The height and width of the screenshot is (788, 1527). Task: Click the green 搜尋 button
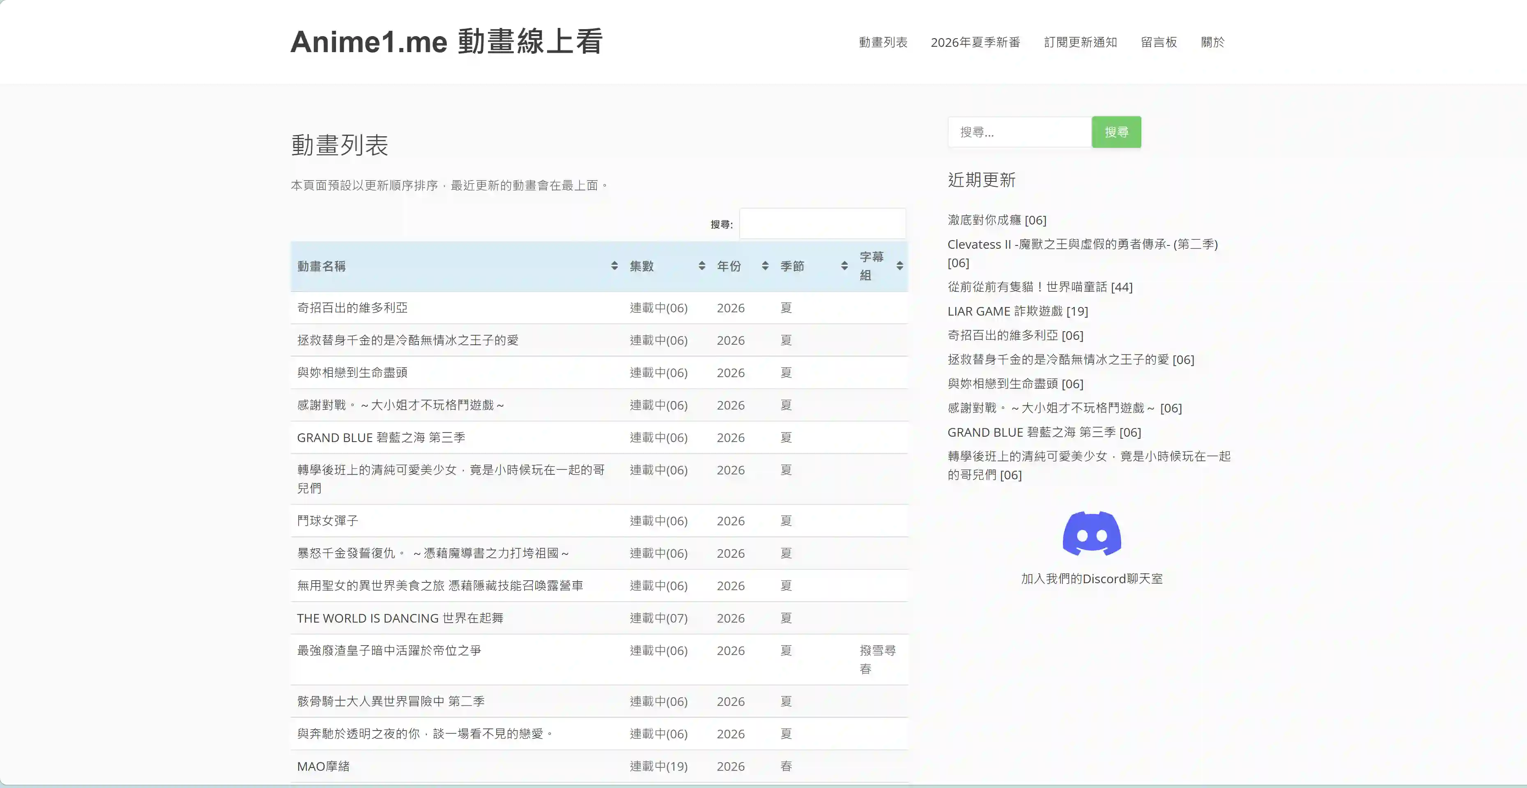click(x=1116, y=132)
